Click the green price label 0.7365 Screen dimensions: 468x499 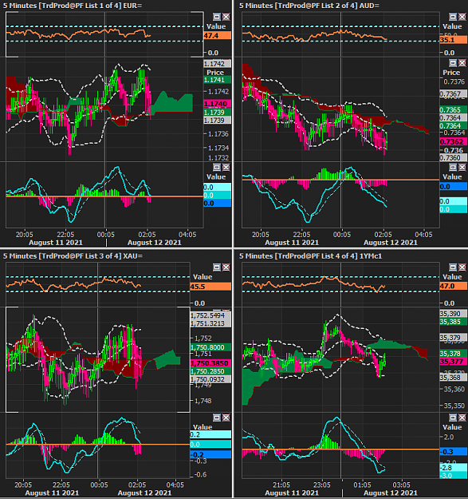(454, 110)
